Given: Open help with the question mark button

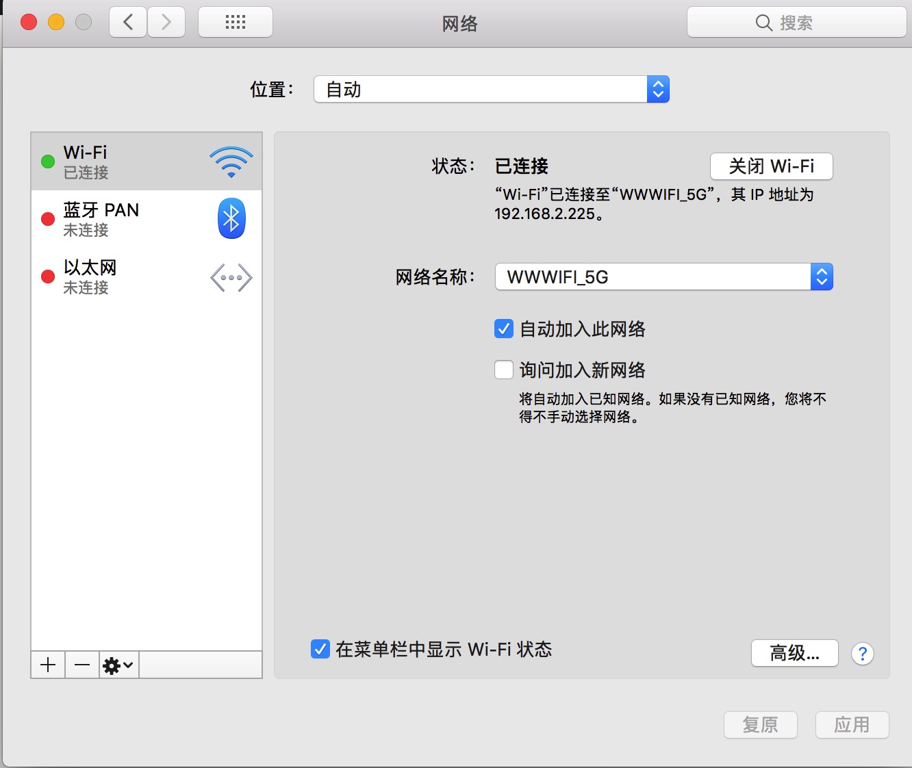Looking at the screenshot, I should tap(863, 654).
